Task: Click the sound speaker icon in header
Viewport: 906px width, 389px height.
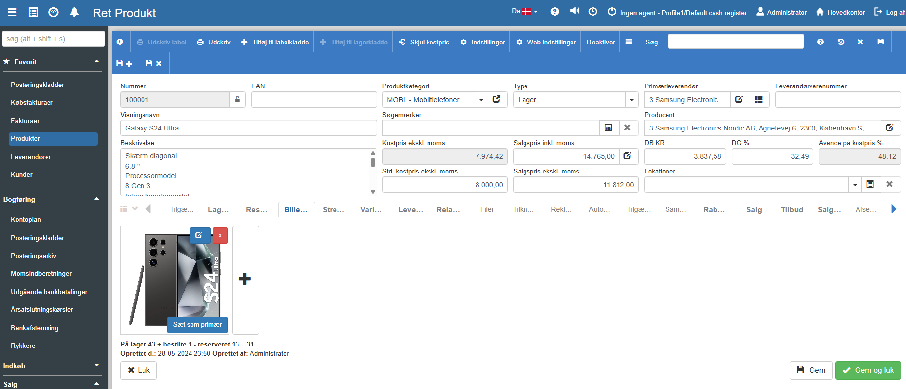Action: (x=574, y=11)
